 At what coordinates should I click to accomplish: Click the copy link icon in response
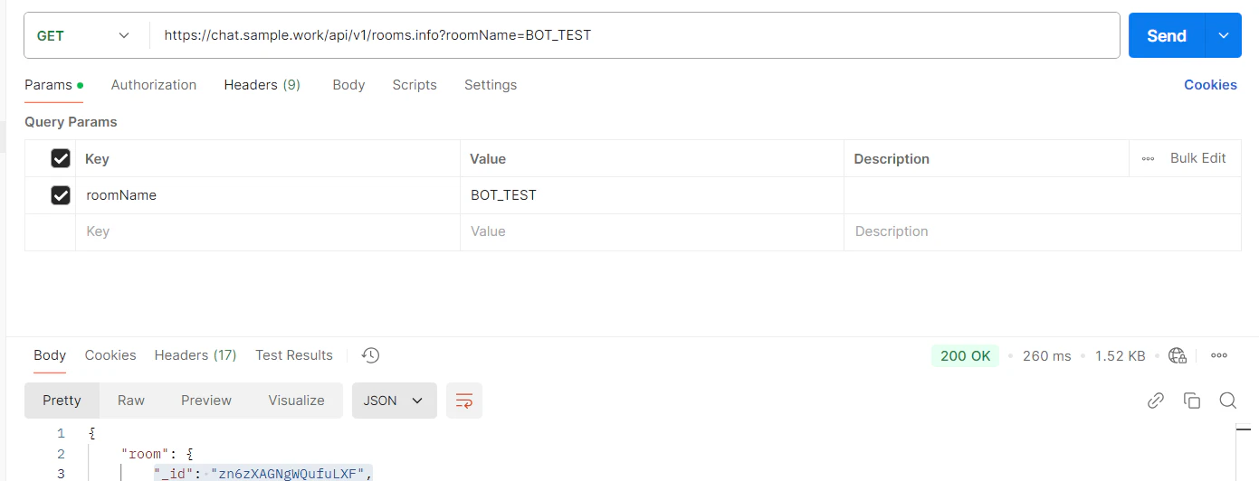coord(1156,401)
